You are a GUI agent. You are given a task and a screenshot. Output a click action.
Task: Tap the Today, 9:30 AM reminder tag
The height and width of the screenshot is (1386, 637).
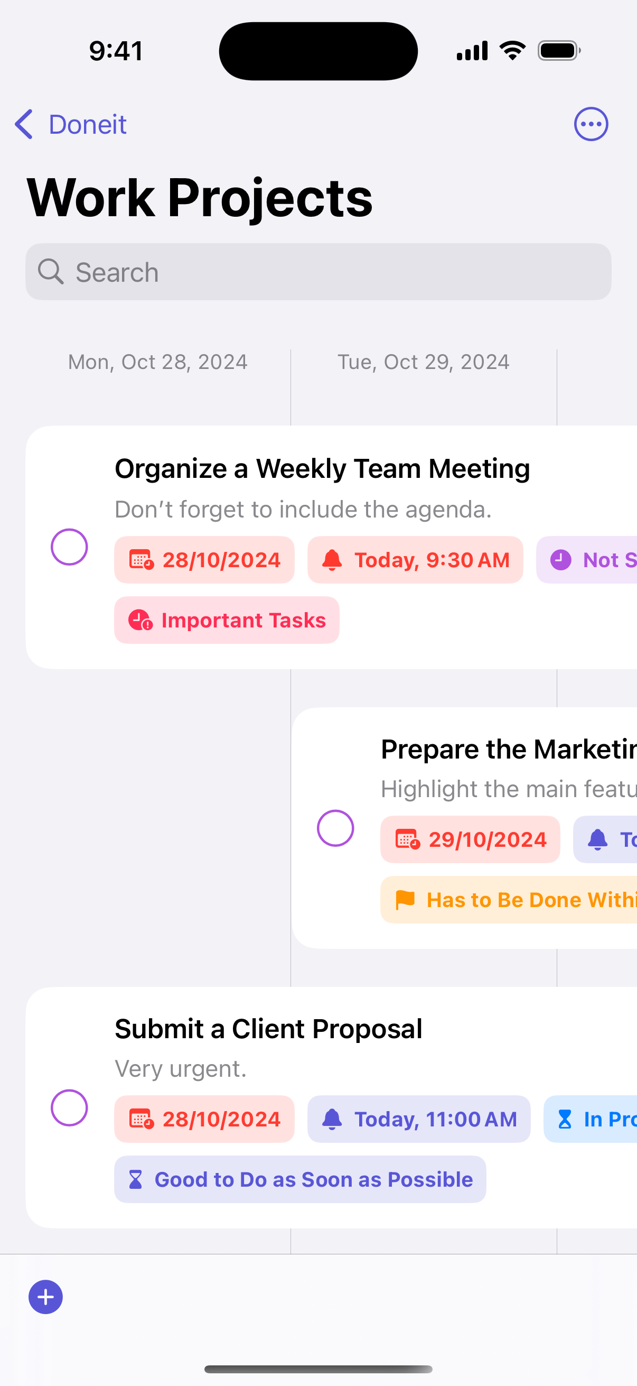pos(415,560)
